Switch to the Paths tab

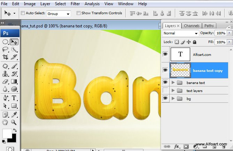click(209, 26)
